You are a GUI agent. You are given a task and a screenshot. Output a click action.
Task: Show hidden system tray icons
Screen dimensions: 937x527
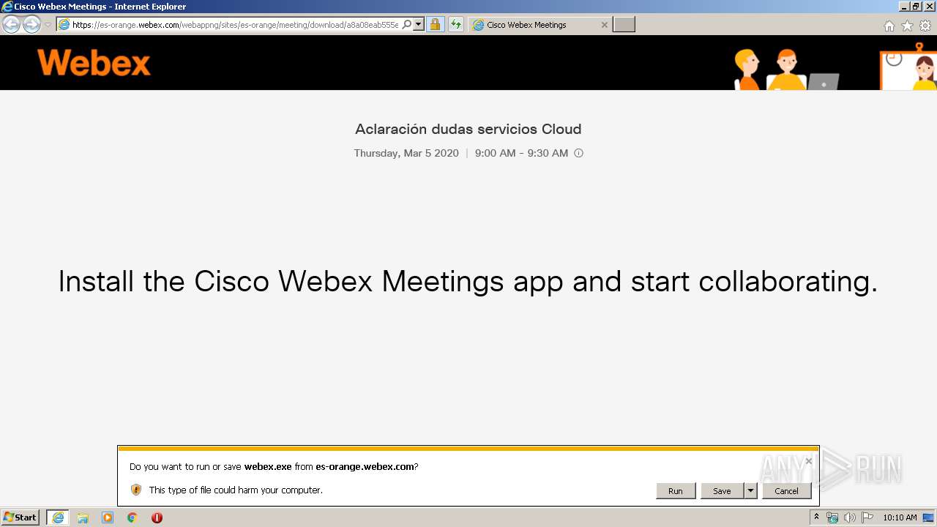tap(816, 517)
